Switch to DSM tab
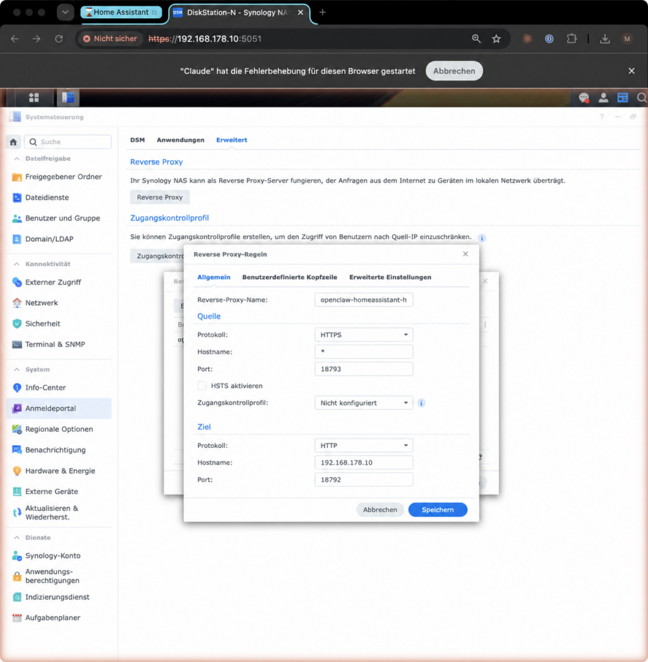The image size is (648, 662). point(137,140)
